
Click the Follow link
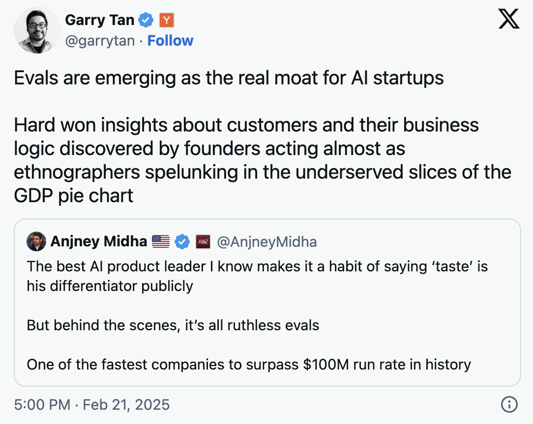[x=170, y=40]
